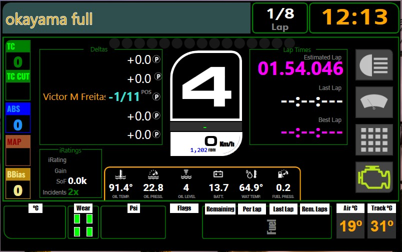Click the battery icon above 13.7
Screen dimensions: 402x252
(x=218, y=174)
